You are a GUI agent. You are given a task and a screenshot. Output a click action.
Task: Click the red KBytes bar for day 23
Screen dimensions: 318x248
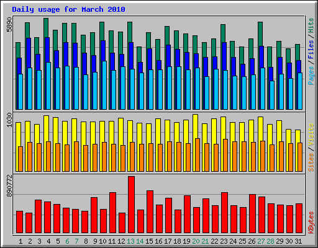click(224, 213)
